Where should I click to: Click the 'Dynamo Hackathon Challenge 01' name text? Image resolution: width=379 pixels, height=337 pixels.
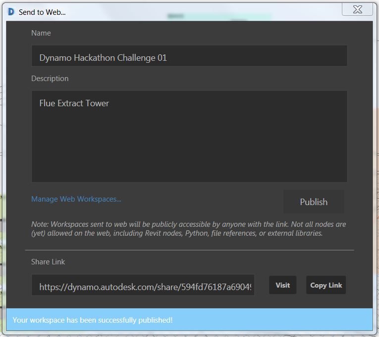click(103, 58)
